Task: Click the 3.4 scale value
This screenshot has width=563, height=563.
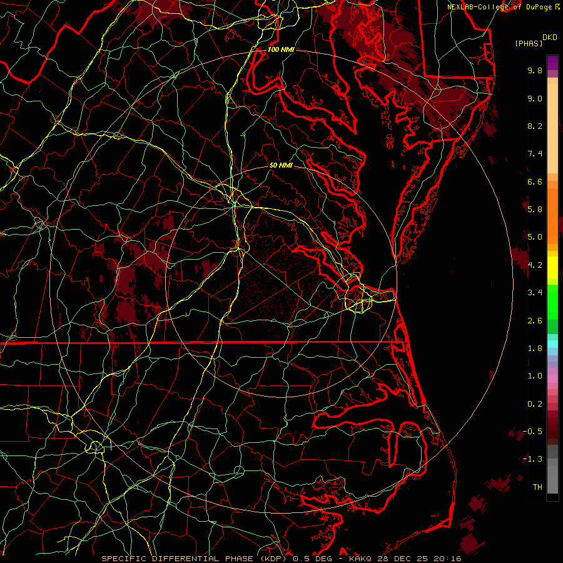Action: [535, 293]
